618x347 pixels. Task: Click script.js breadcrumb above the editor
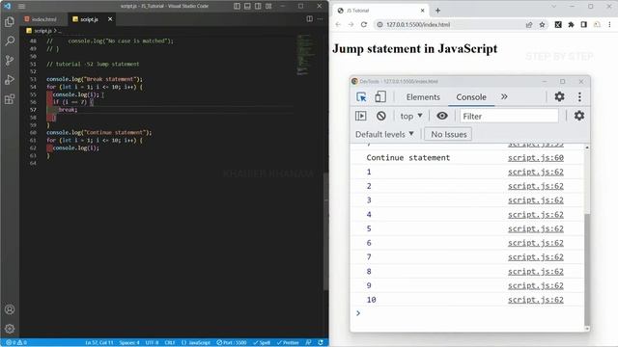click(42, 31)
